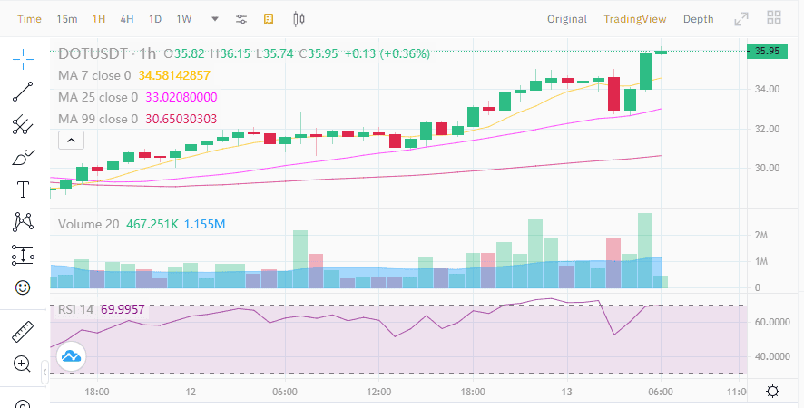
Task: Select the trend line drawing tool
Action: [23, 92]
